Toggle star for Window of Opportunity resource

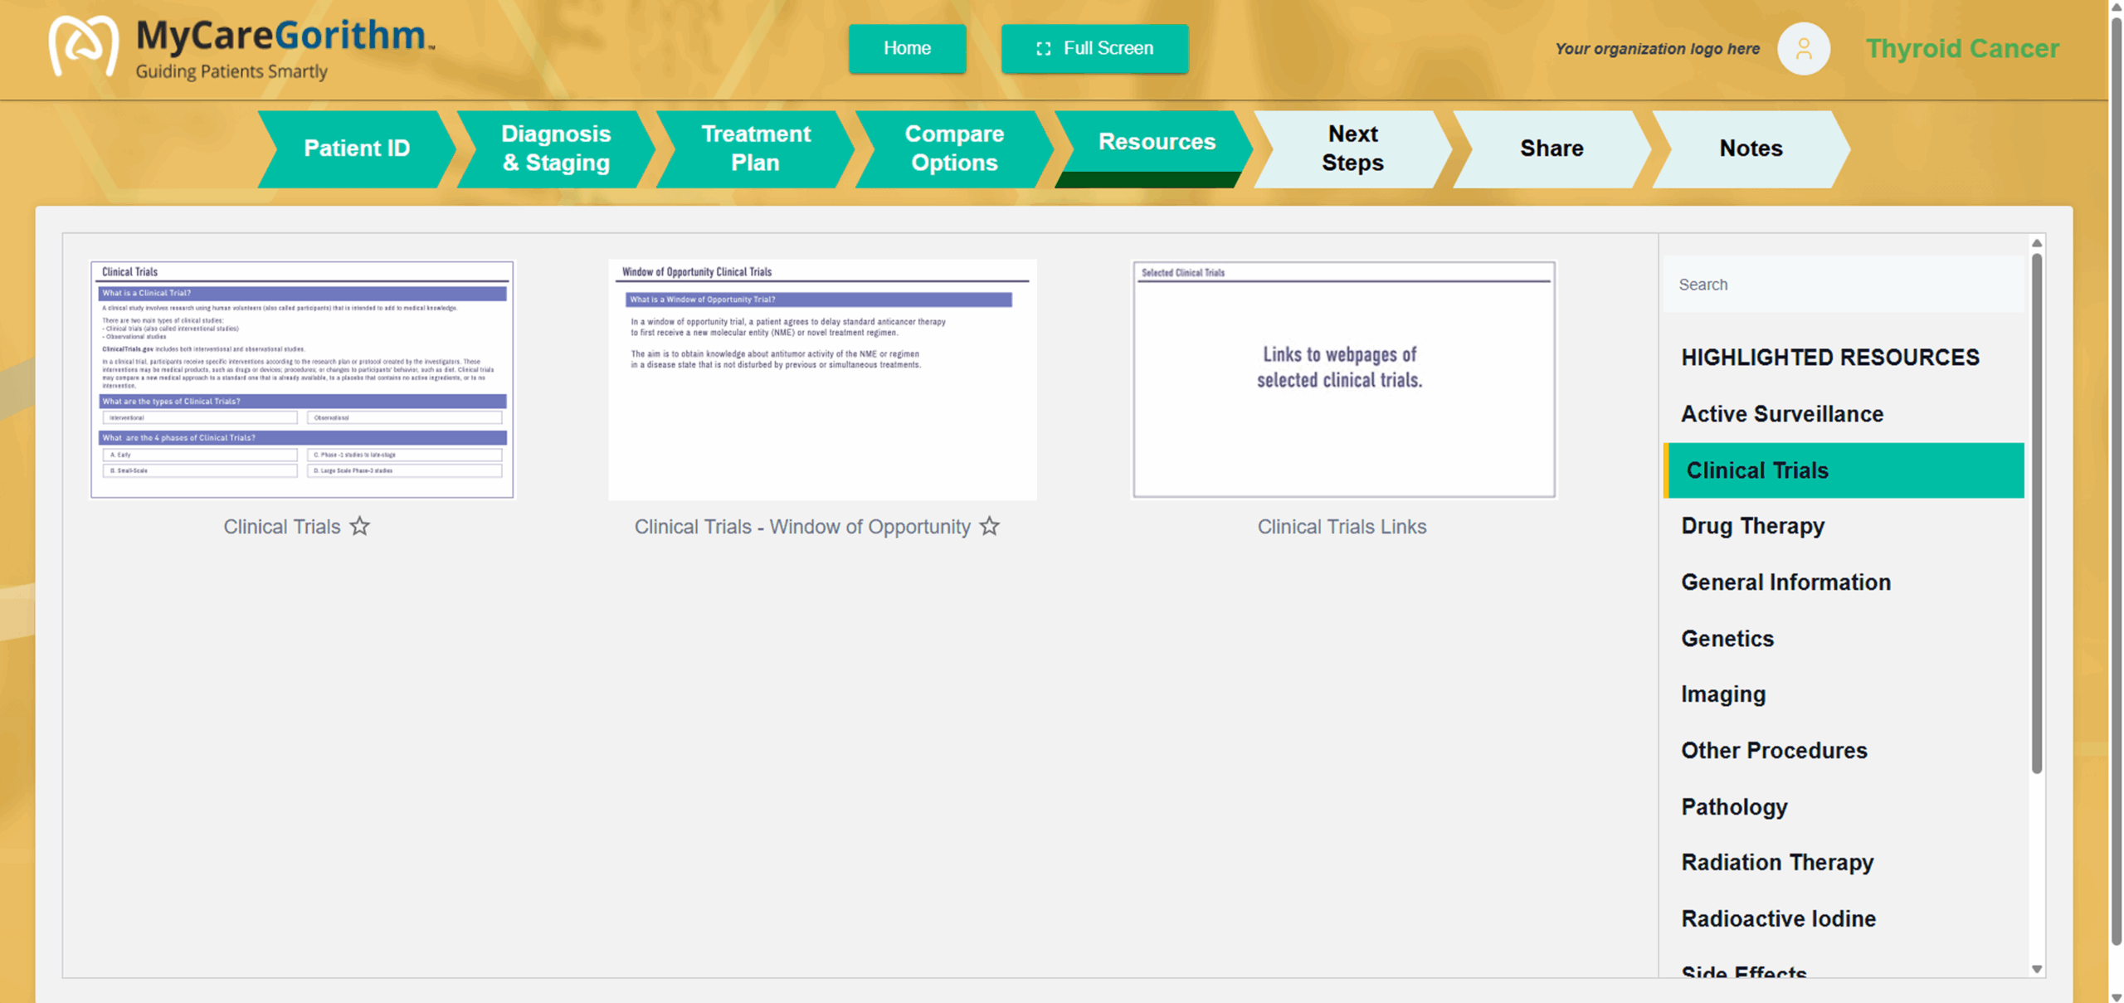pos(989,526)
